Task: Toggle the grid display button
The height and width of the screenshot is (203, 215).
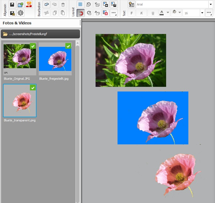Action: click(x=80, y=4)
